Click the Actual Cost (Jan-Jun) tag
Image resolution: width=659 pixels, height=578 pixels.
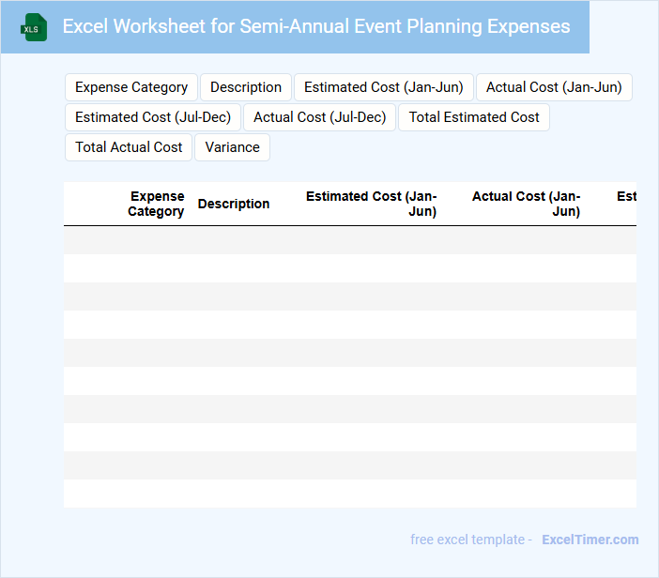point(554,87)
